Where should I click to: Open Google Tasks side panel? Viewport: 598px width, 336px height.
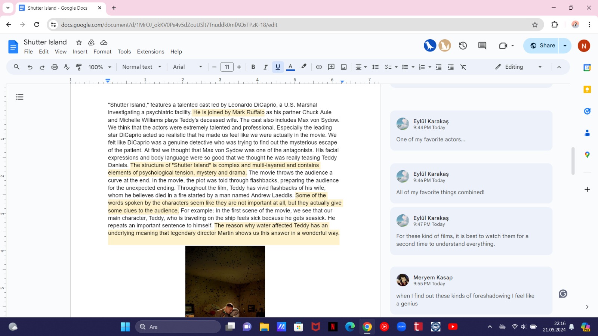587,111
